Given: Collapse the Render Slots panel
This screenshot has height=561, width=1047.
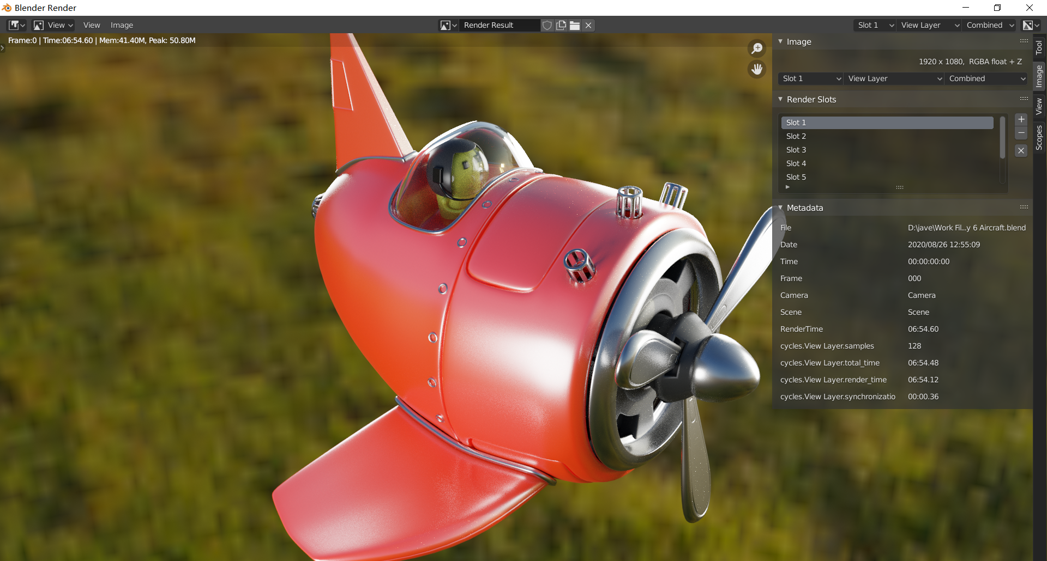Looking at the screenshot, I should coord(781,99).
